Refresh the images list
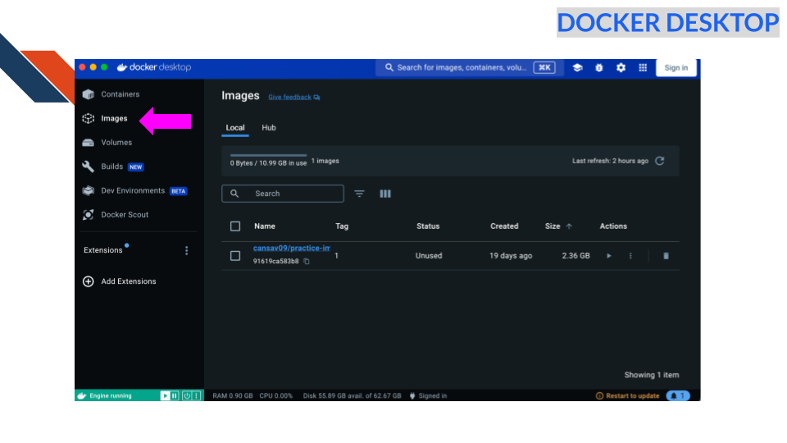Image resolution: width=787 pixels, height=443 pixels. click(x=659, y=162)
